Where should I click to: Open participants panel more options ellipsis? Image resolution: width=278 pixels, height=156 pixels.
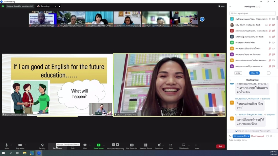click(x=269, y=73)
